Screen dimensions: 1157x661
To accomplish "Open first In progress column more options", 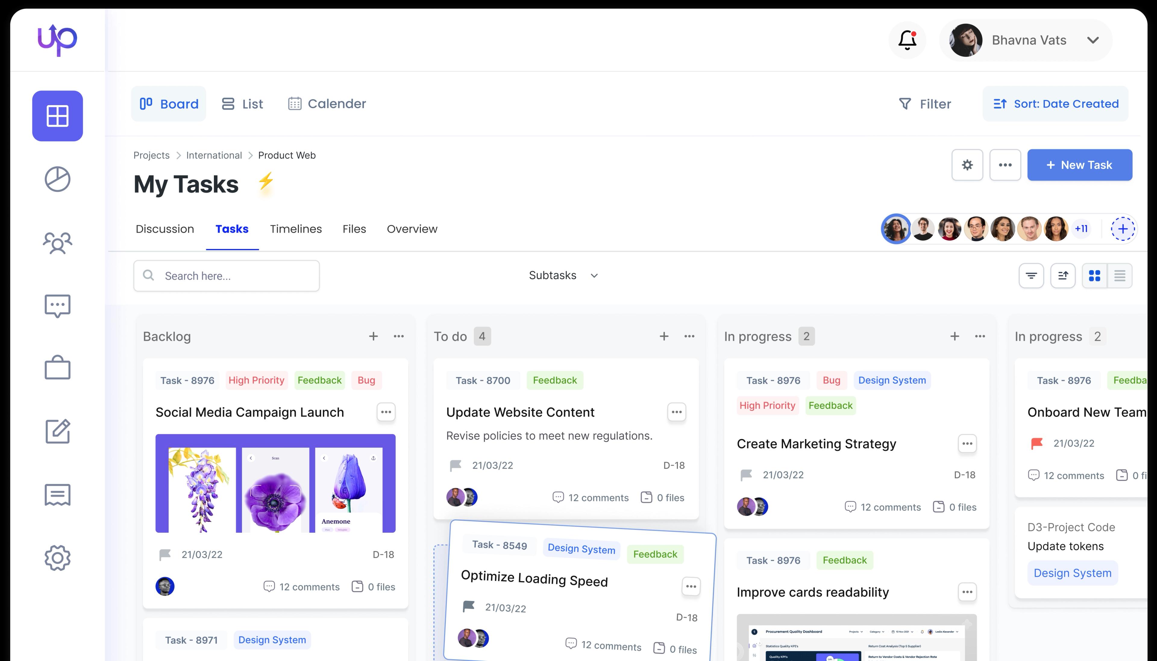I will 980,336.
